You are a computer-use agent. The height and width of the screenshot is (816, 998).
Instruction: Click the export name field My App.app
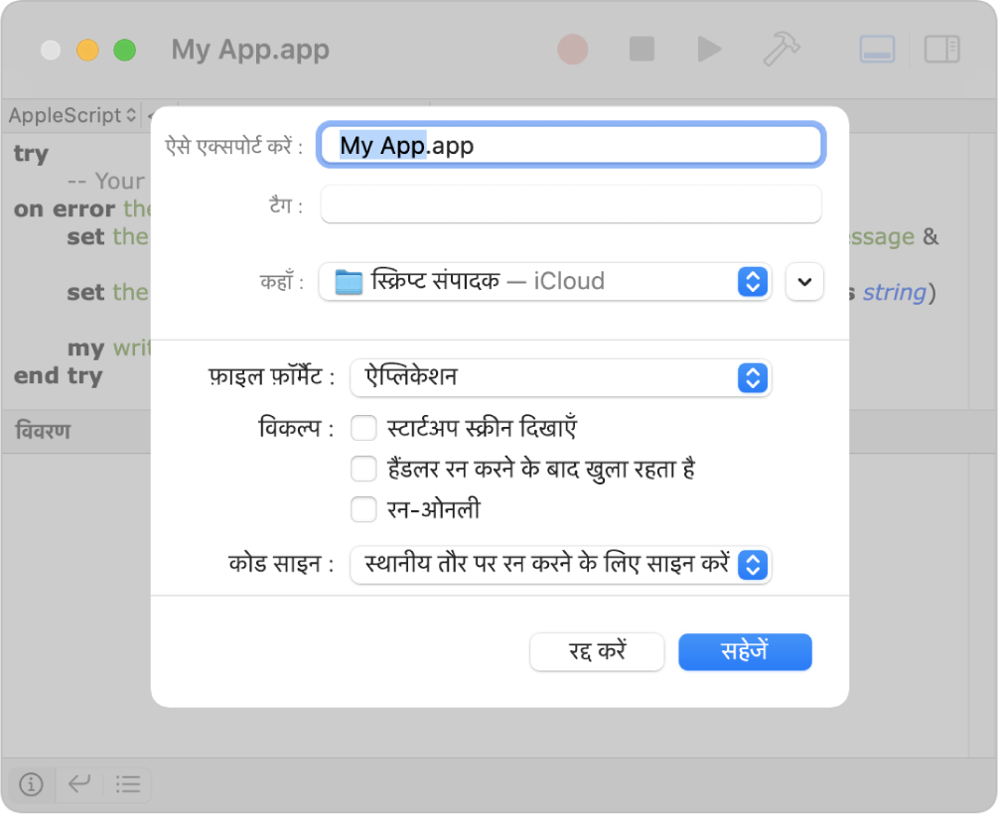(571, 145)
